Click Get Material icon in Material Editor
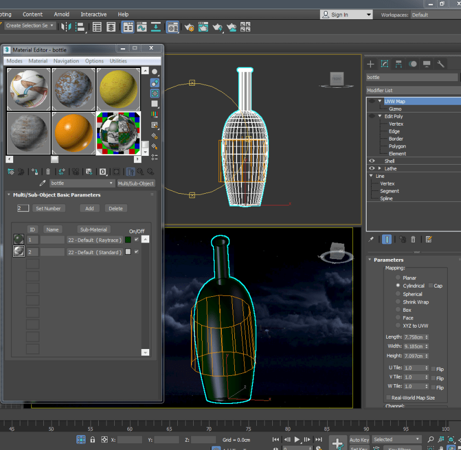Screen dimensions: 461x450 coord(10,172)
